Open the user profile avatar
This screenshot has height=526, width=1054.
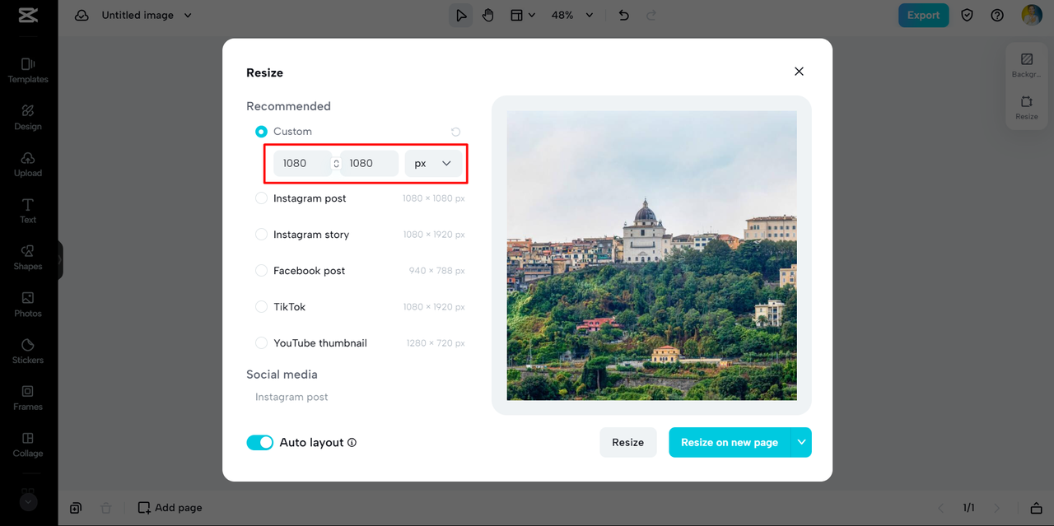click(x=1031, y=15)
